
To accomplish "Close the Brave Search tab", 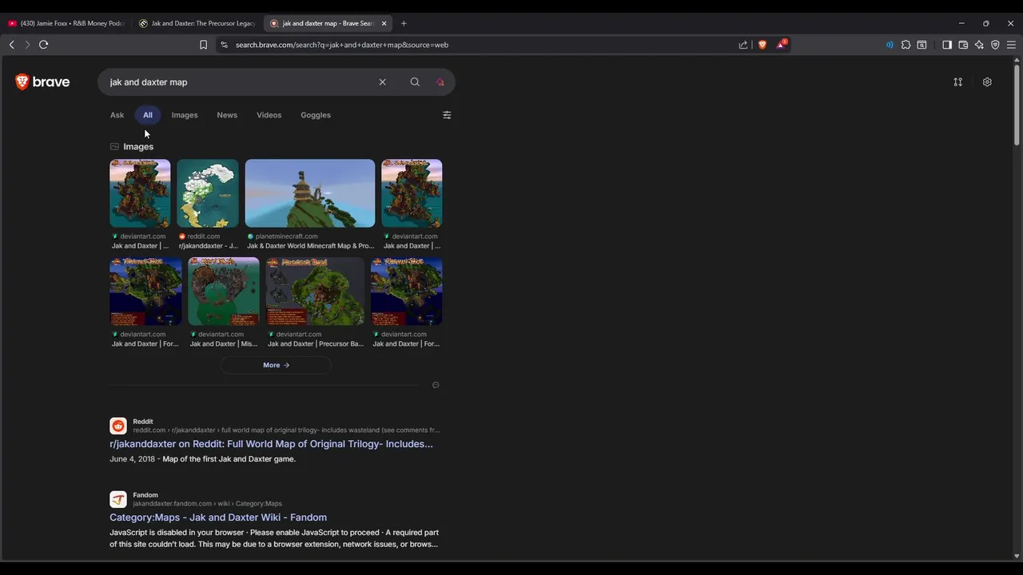I will (x=384, y=23).
